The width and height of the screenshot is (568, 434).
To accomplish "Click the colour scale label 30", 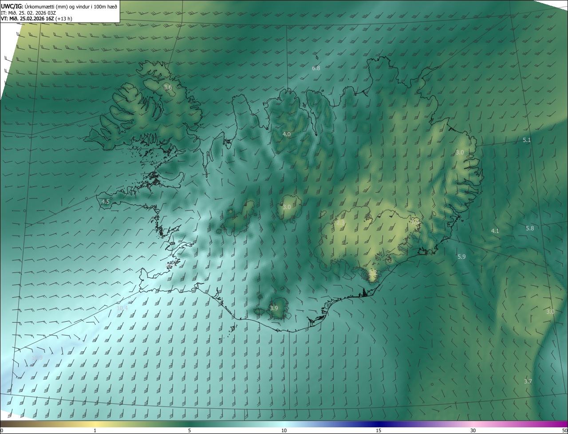I will click(x=473, y=430).
